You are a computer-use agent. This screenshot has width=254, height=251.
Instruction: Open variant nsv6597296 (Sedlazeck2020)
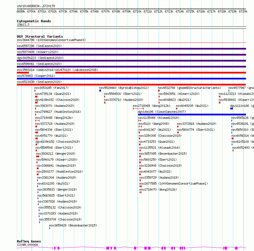coord(39,46)
